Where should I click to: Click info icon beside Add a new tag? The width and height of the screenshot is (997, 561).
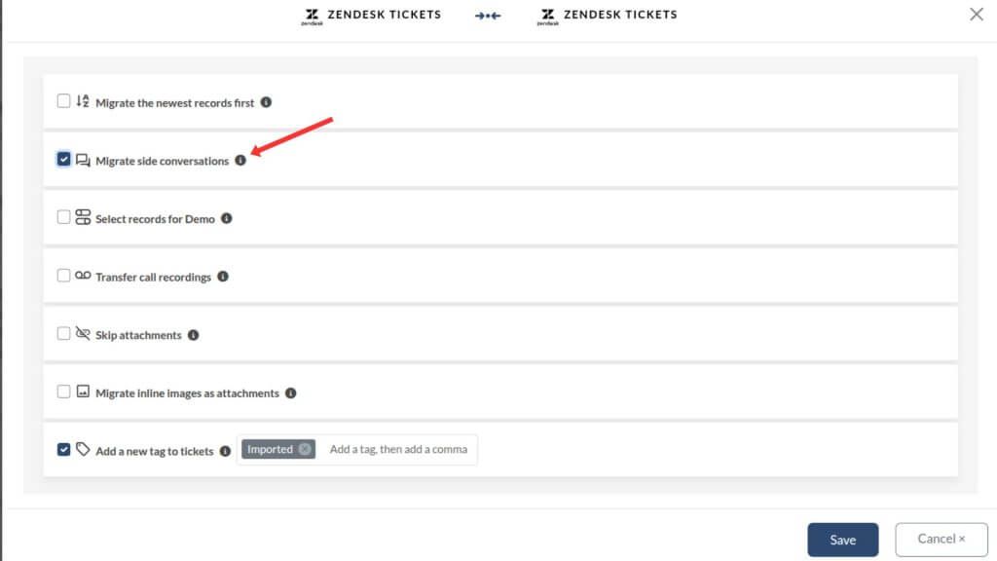click(x=225, y=451)
